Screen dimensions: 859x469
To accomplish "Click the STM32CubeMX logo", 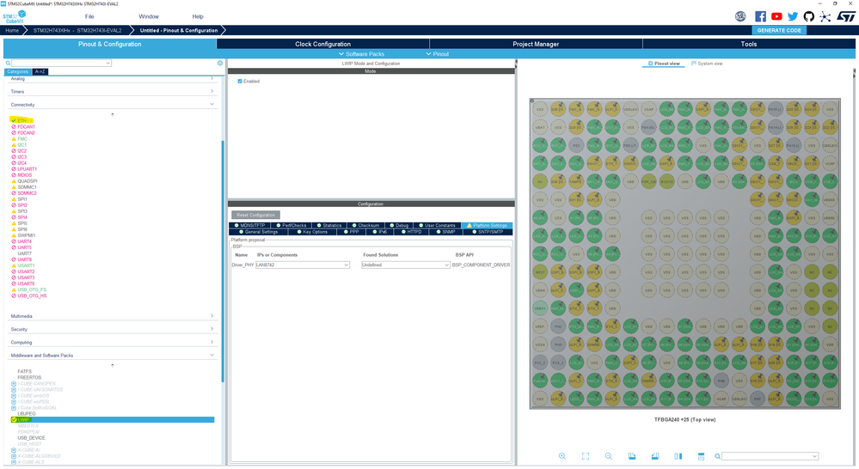I will [15, 16].
